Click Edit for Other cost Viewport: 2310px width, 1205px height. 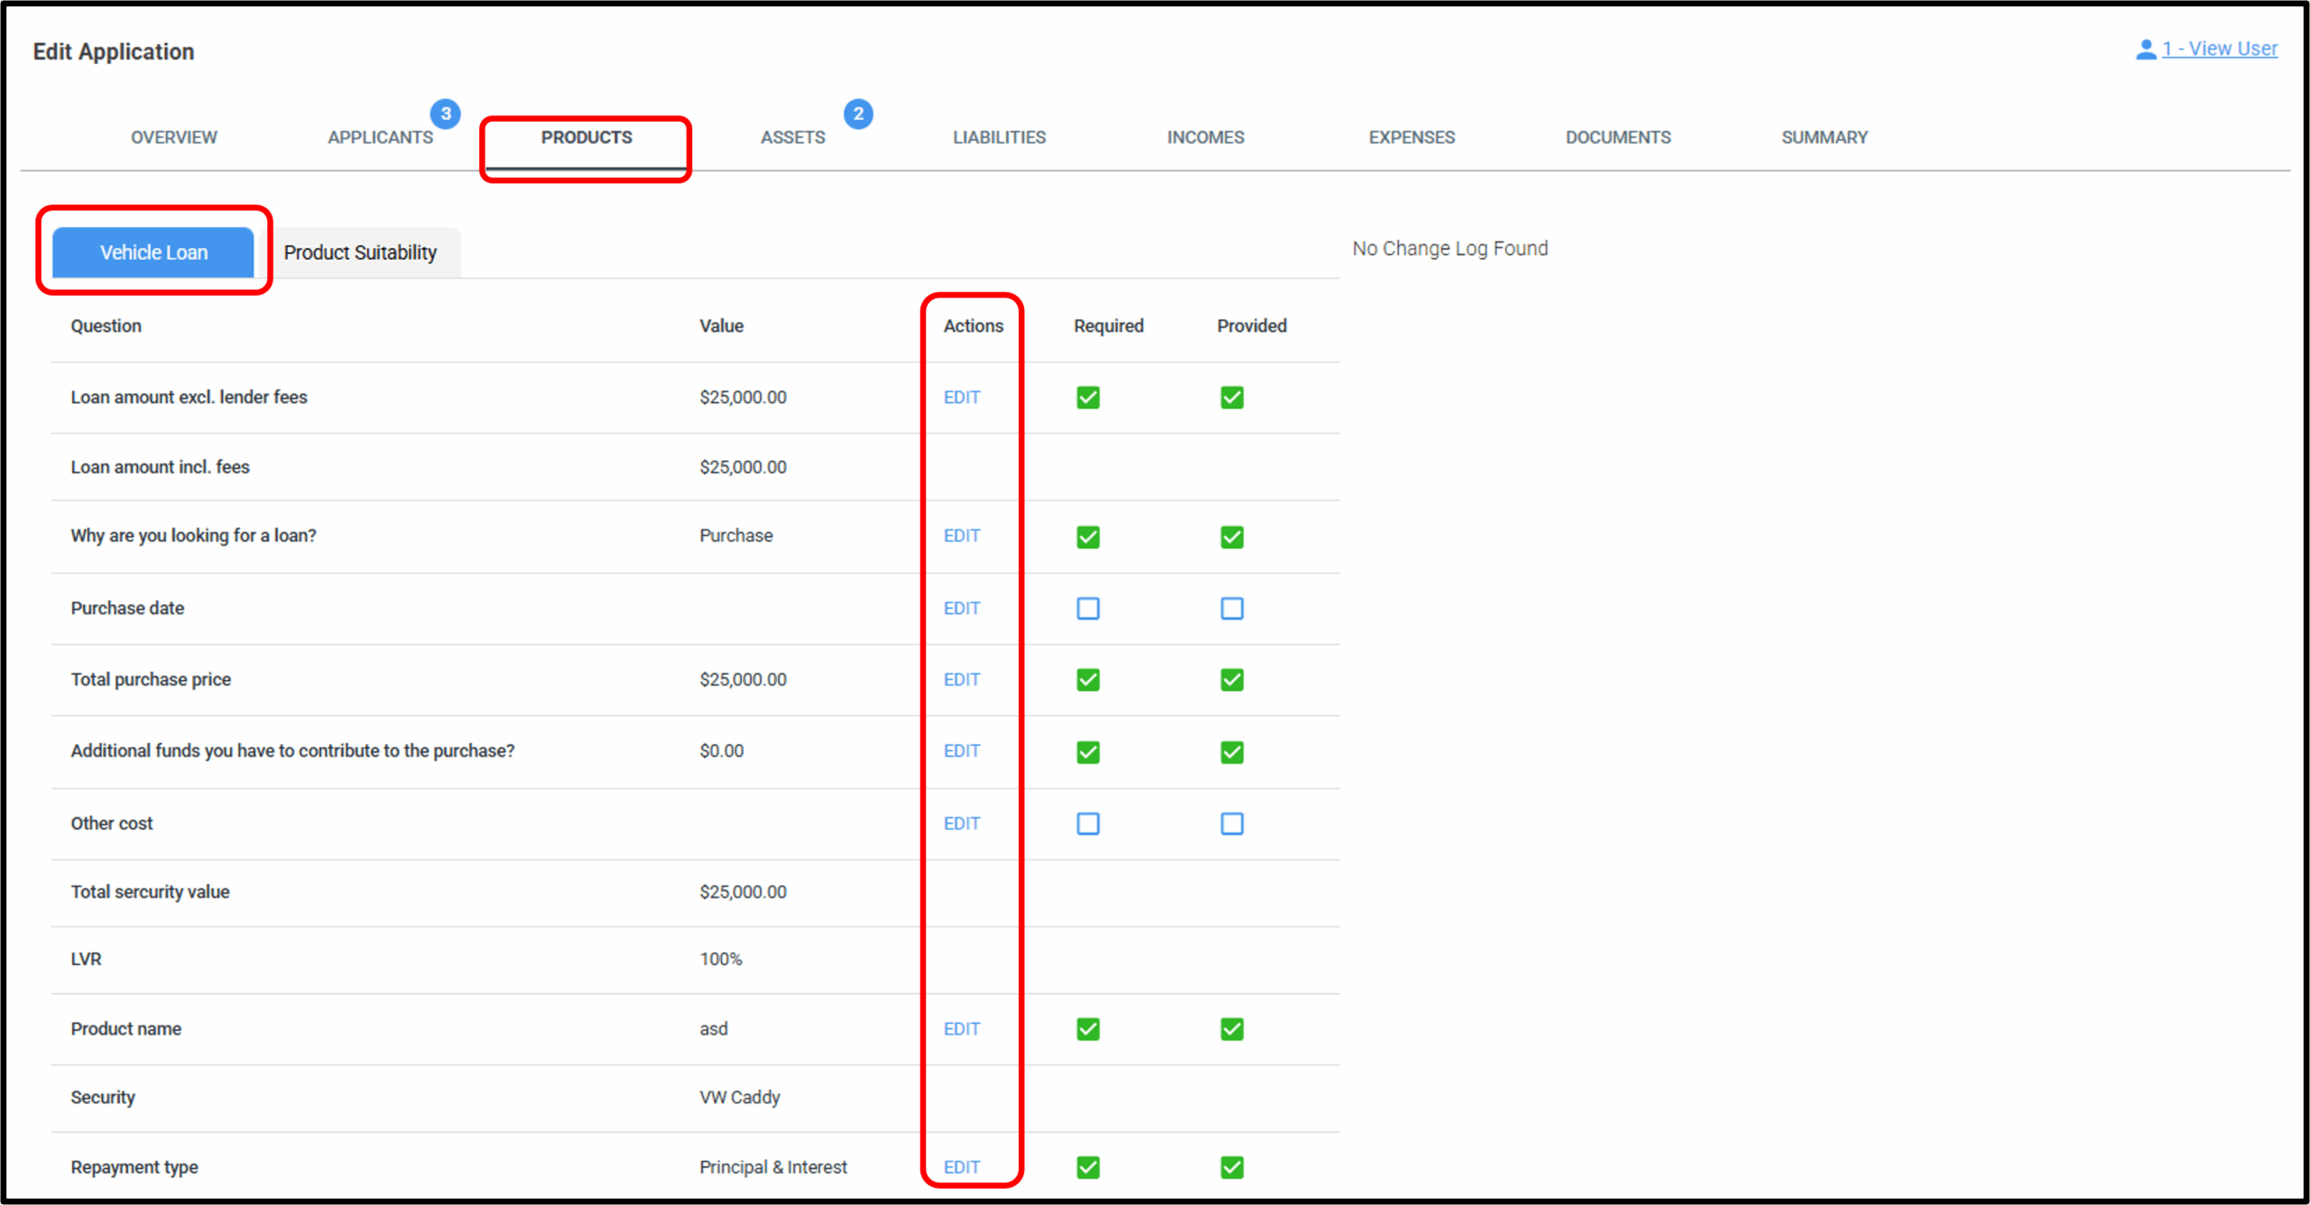pos(961,823)
